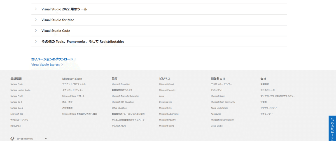
Task: Open マイクロソフトにおけるプライバシー link
Action: point(278,96)
